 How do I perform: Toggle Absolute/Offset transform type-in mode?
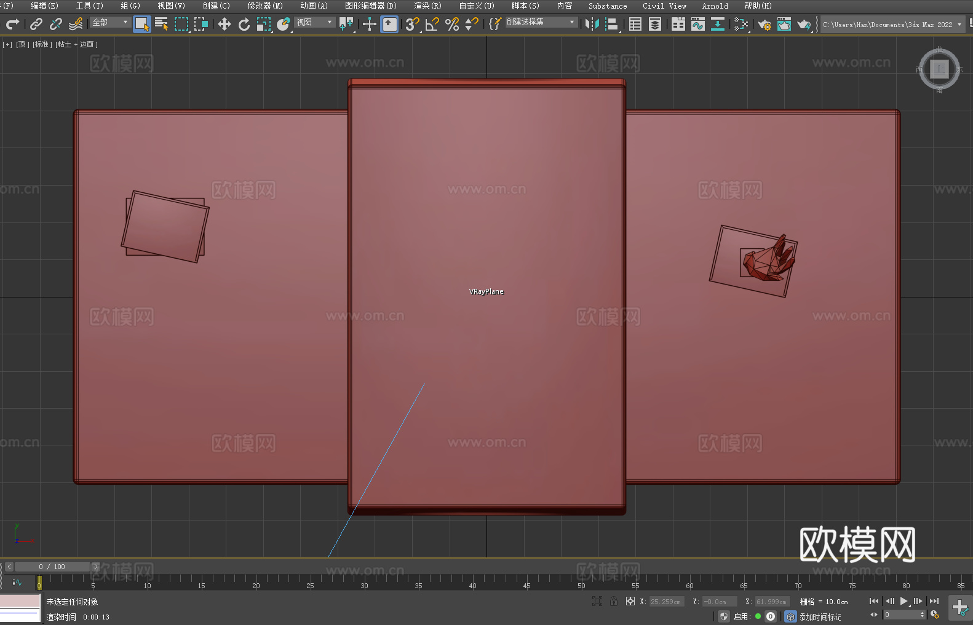[630, 601]
